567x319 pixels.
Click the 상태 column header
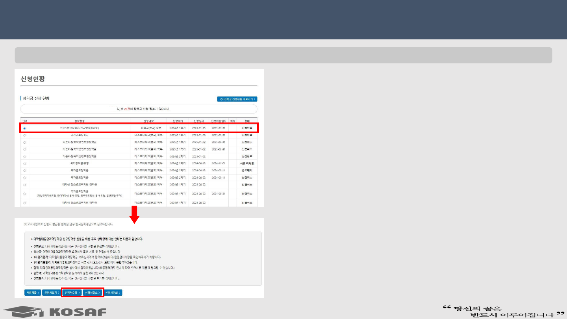[247, 121]
